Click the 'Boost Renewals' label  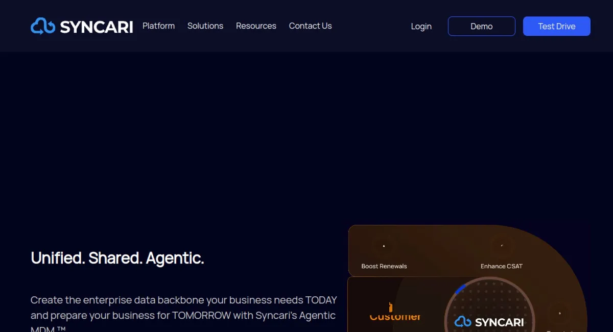point(384,266)
